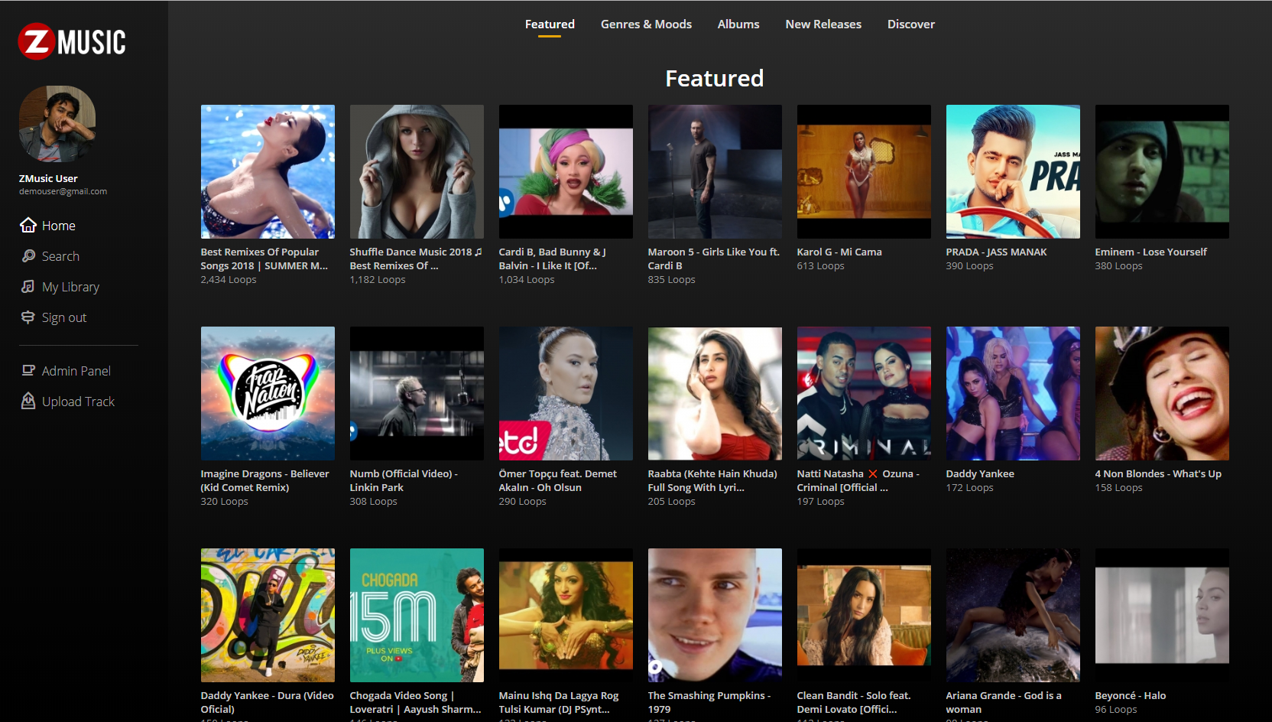Click the Home house icon

point(28,225)
